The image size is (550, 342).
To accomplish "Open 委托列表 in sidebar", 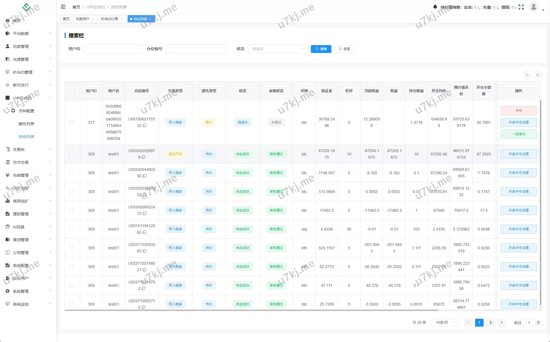I will point(26,124).
